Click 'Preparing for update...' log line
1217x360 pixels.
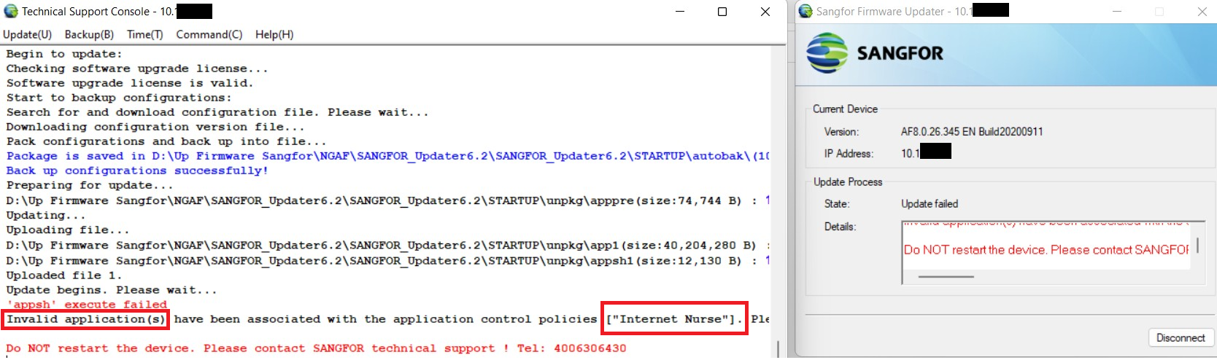[x=90, y=185]
